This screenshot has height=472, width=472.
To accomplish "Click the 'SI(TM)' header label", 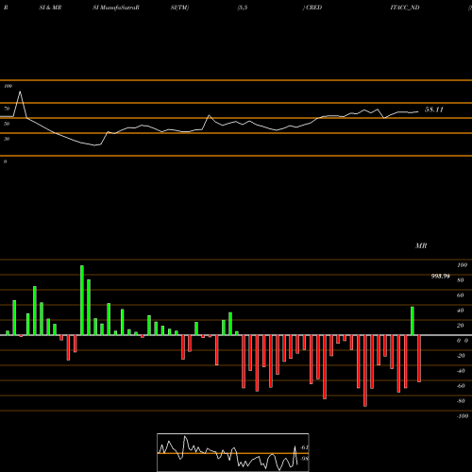I will tap(179, 8).
